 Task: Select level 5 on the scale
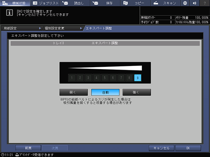[x=105, y=78]
